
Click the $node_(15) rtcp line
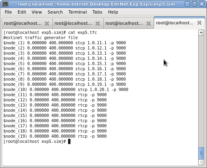coord(55,116)
